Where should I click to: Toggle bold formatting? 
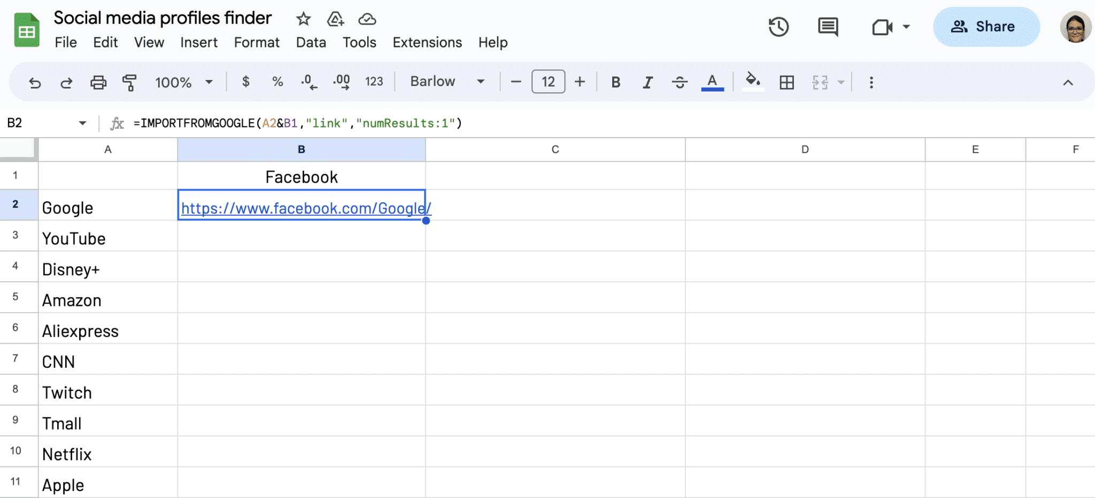(615, 82)
